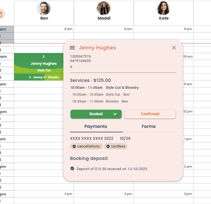Click the 12 pm slot in Kate's column

pos(188,112)
